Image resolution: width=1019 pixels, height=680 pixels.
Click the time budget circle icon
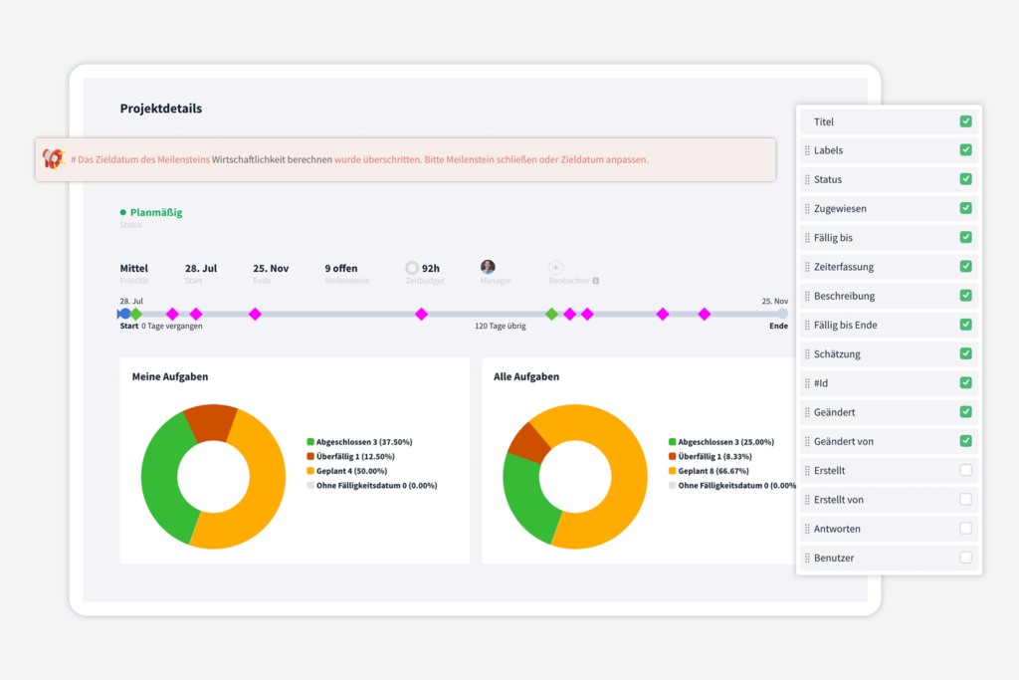coord(412,268)
